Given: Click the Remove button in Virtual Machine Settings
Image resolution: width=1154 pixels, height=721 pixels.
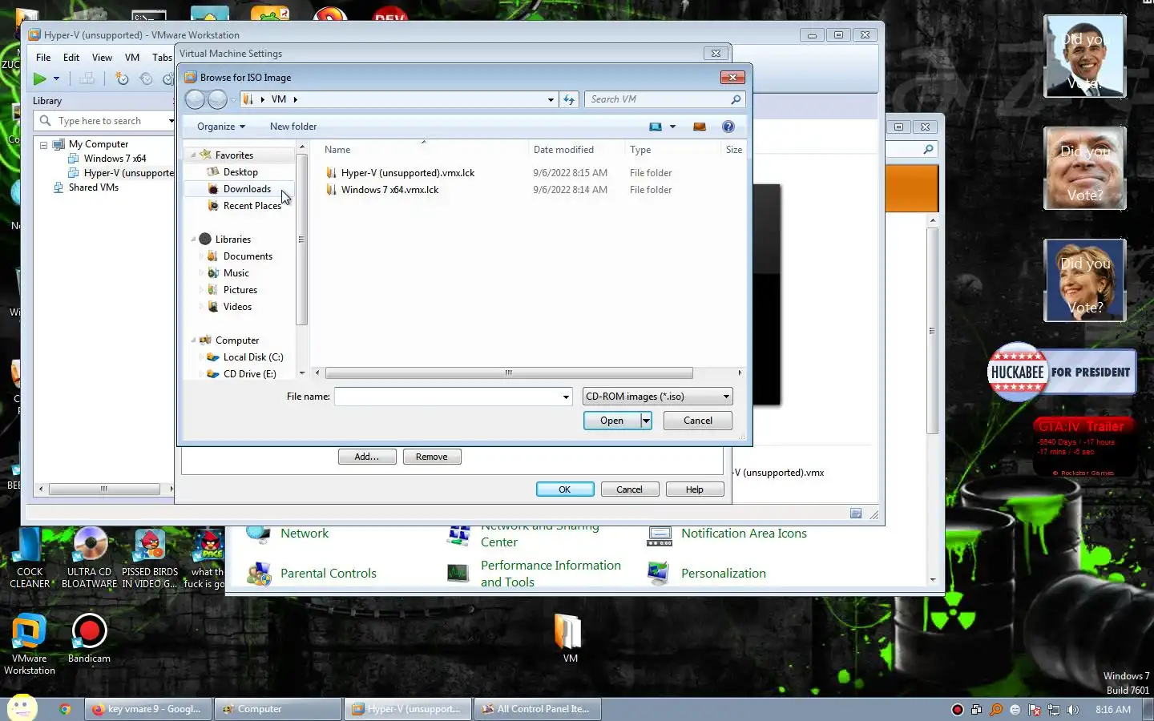Looking at the screenshot, I should [432, 457].
